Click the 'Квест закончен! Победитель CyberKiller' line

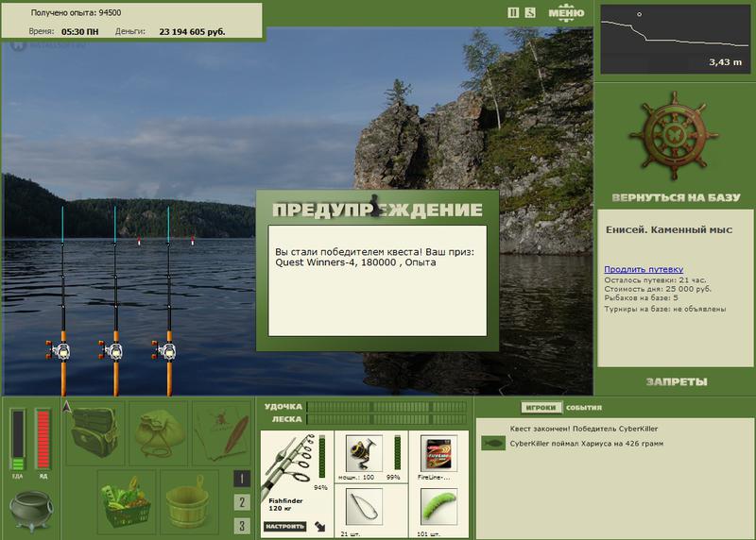pos(584,429)
